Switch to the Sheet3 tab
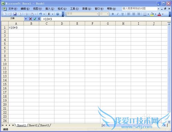 [x=44, y=125]
